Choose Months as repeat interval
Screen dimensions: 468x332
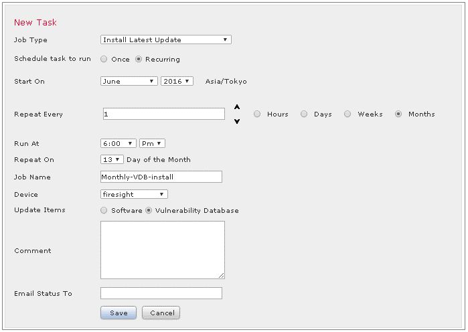tap(398, 114)
